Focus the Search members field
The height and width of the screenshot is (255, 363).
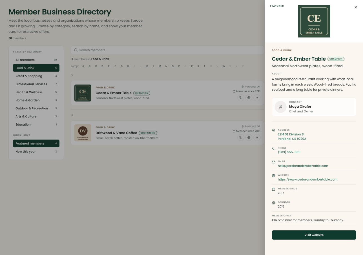[167, 50]
